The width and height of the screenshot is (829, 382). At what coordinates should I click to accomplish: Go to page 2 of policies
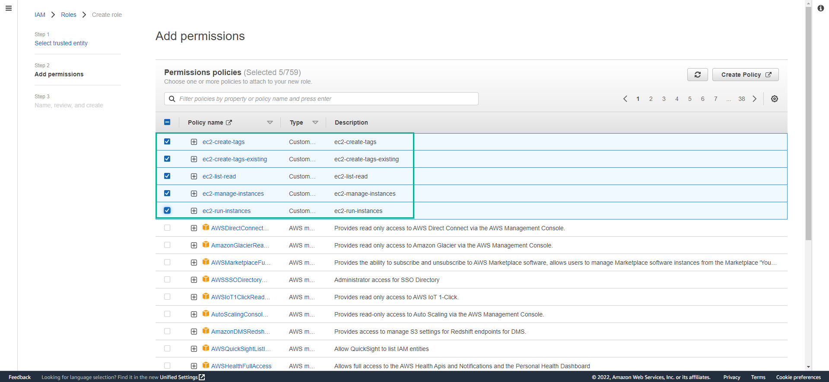pos(651,99)
